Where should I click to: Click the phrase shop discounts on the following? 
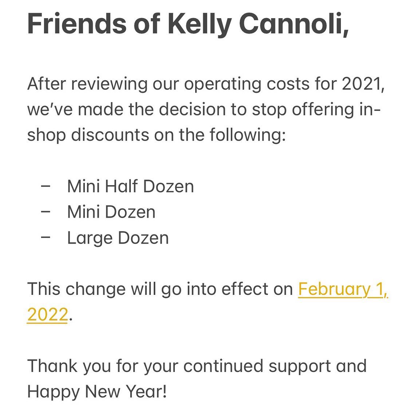coord(156,135)
